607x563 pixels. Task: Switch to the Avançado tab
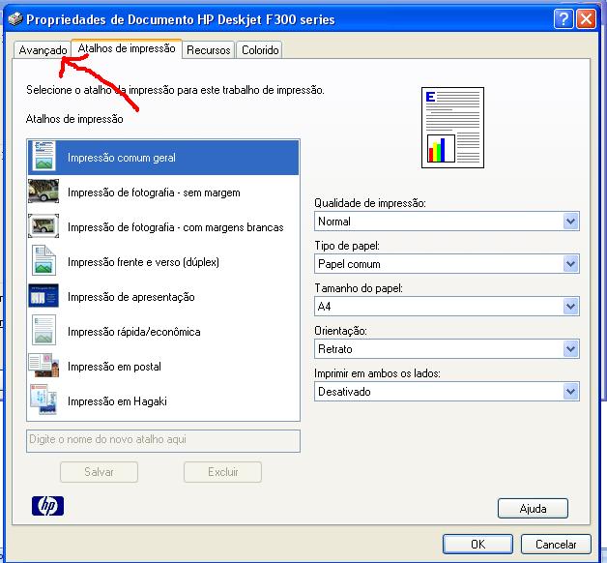(43, 50)
